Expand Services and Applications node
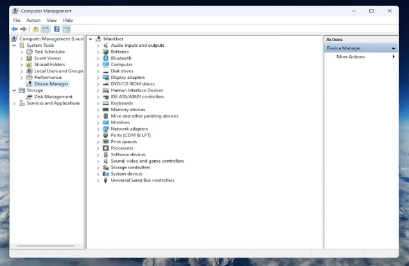The height and width of the screenshot is (266, 409). [x=14, y=103]
